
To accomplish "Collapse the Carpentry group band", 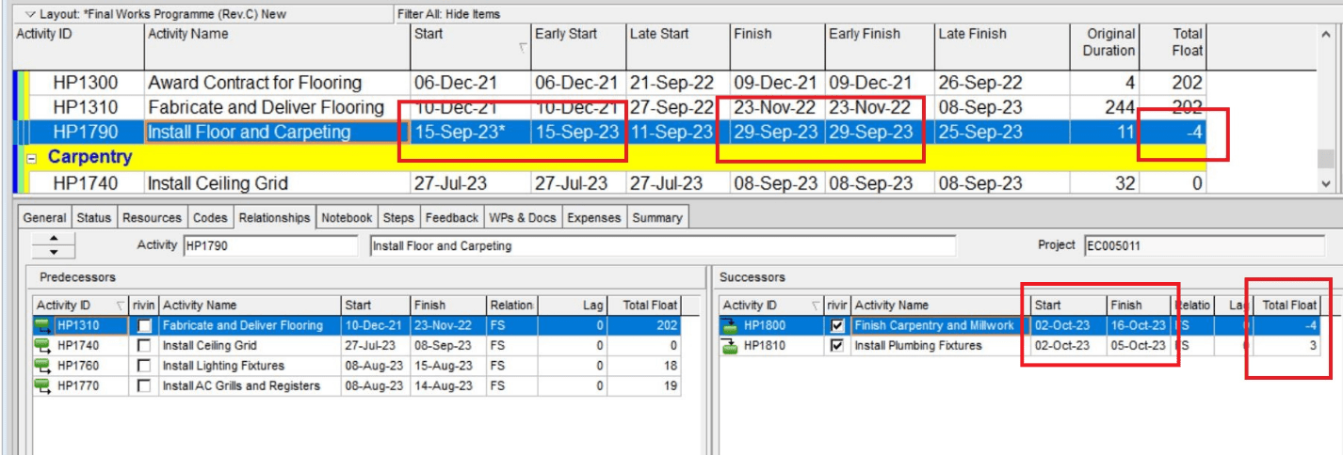I will [x=31, y=157].
